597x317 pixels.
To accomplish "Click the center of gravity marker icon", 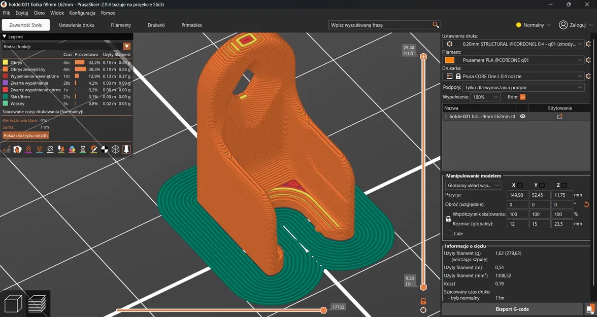I will pyautogui.click(x=105, y=149).
